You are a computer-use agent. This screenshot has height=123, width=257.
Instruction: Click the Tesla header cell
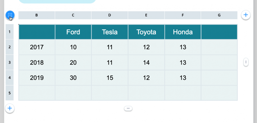110,32
